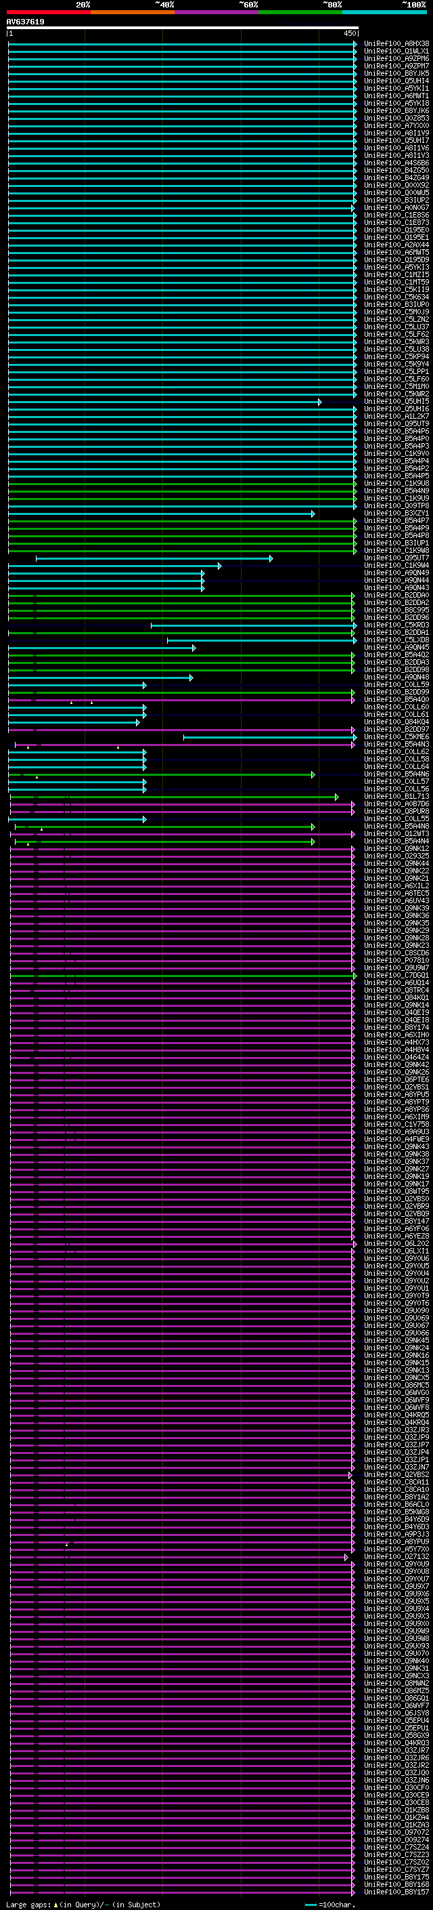The width and height of the screenshot is (433, 1910).
Task: Open the UniRef100_C5LXD8 hit label
Action: click(x=396, y=641)
